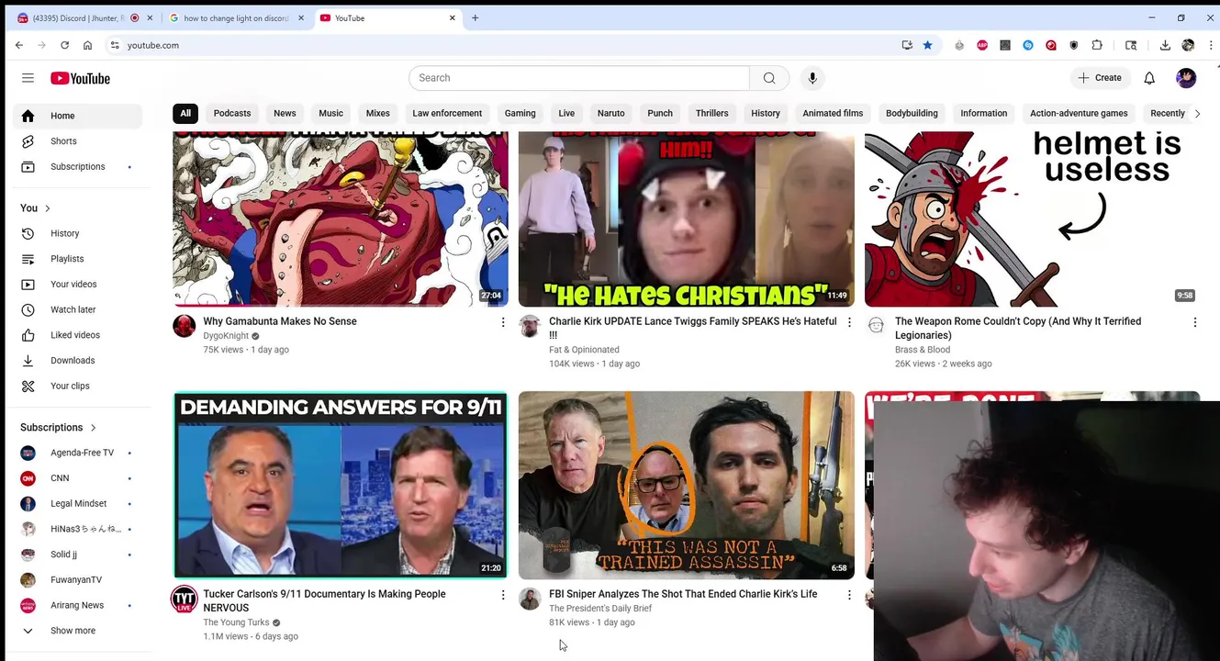Switch to the Discord browser tab
Image resolution: width=1220 pixels, height=661 pixels.
84,17
